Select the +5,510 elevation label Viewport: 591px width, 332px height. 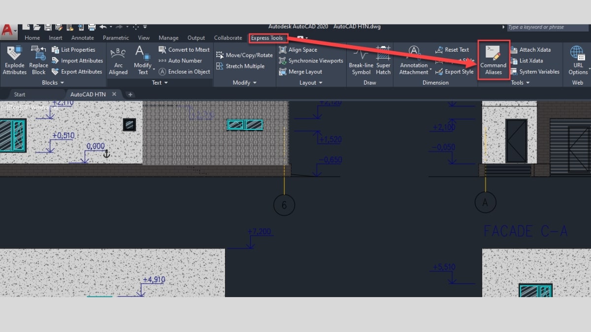[444, 267]
